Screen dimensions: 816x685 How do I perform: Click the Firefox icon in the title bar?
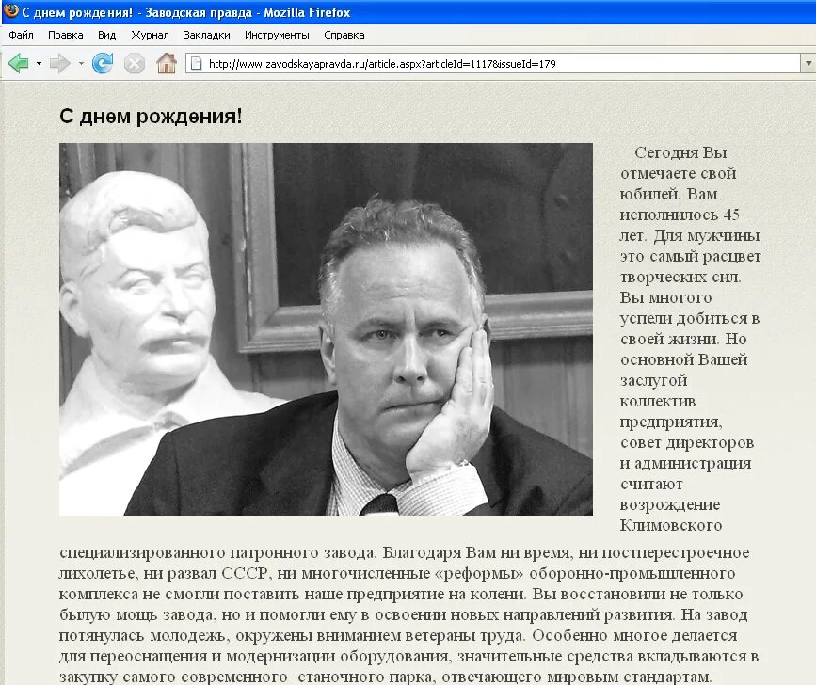click(x=9, y=12)
